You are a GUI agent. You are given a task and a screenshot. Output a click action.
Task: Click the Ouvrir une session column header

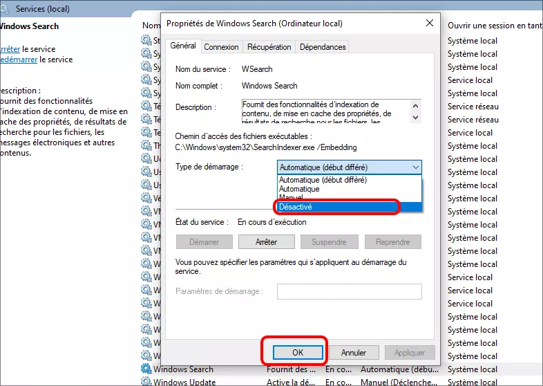493,25
